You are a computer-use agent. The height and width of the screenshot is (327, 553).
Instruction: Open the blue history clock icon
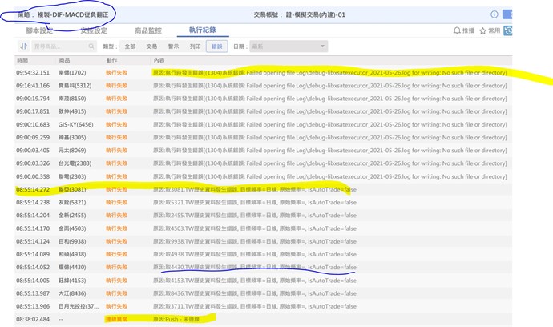(508, 30)
